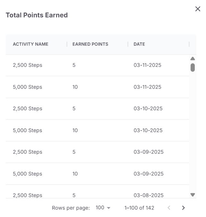Click the scrollbar down arrow
Screen dimensions: 206x217
(193, 195)
